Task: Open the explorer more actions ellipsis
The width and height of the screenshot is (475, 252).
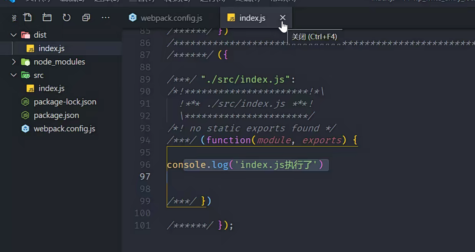Action: click(106, 17)
